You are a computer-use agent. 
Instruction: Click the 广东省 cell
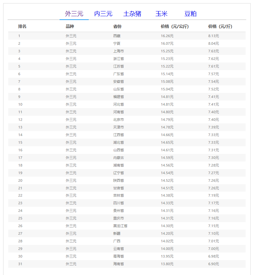[x=119, y=74]
